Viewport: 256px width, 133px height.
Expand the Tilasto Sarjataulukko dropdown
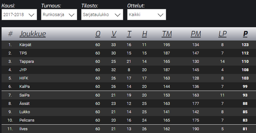[x=102, y=15]
